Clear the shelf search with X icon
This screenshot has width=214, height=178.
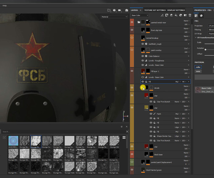pos(127,132)
